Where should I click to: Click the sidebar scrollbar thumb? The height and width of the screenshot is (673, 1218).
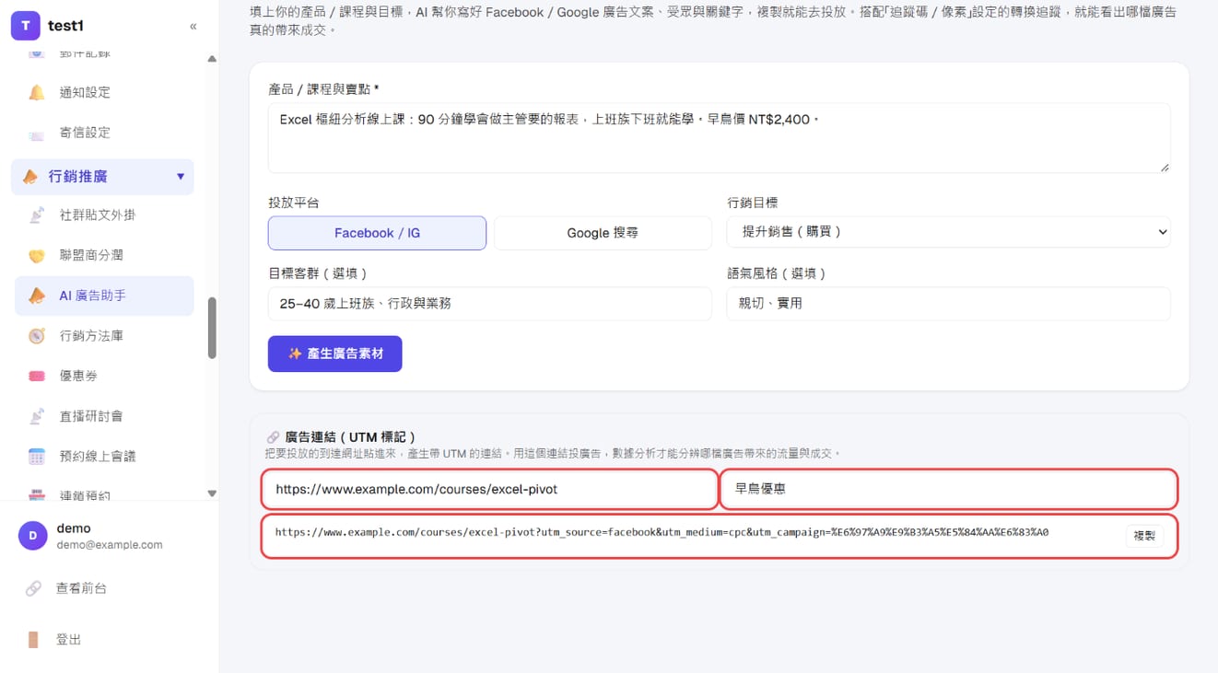coord(212,327)
